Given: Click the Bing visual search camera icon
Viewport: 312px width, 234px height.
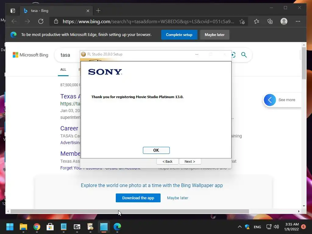Looking at the screenshot, I should coord(233,55).
